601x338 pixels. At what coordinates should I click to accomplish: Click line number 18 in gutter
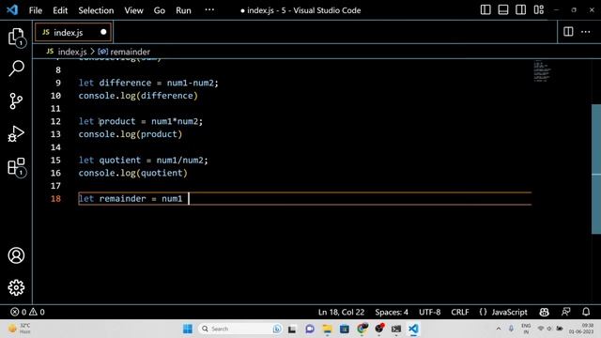coord(55,198)
